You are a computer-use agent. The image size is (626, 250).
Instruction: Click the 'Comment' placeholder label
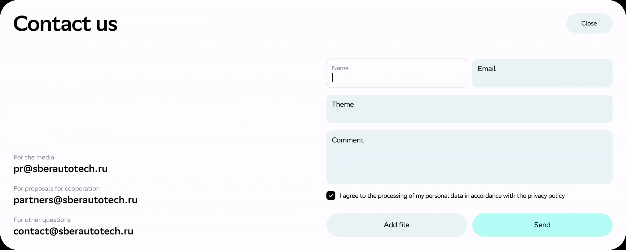[348, 140]
